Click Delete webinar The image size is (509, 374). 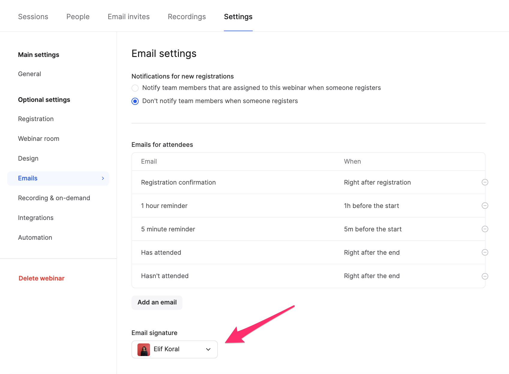(41, 278)
